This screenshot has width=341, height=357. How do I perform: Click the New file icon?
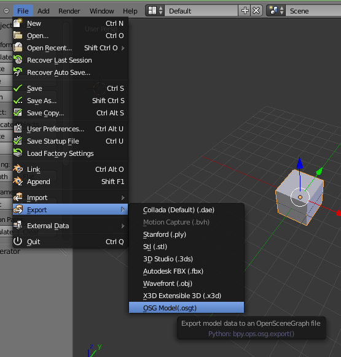point(18,23)
